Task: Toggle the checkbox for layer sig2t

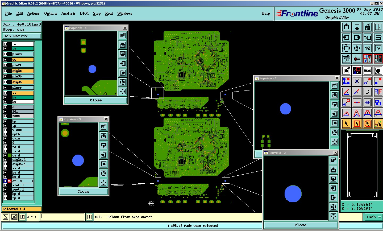Action: (x=5, y=71)
